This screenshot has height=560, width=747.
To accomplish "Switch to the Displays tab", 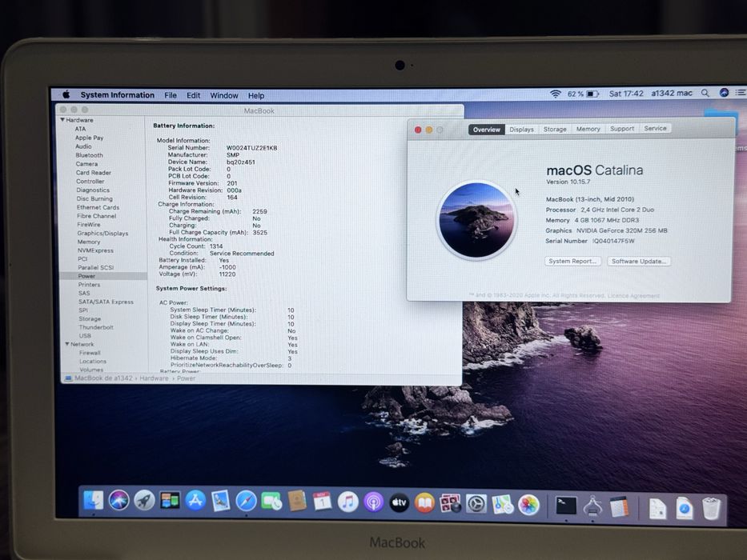I will (522, 130).
